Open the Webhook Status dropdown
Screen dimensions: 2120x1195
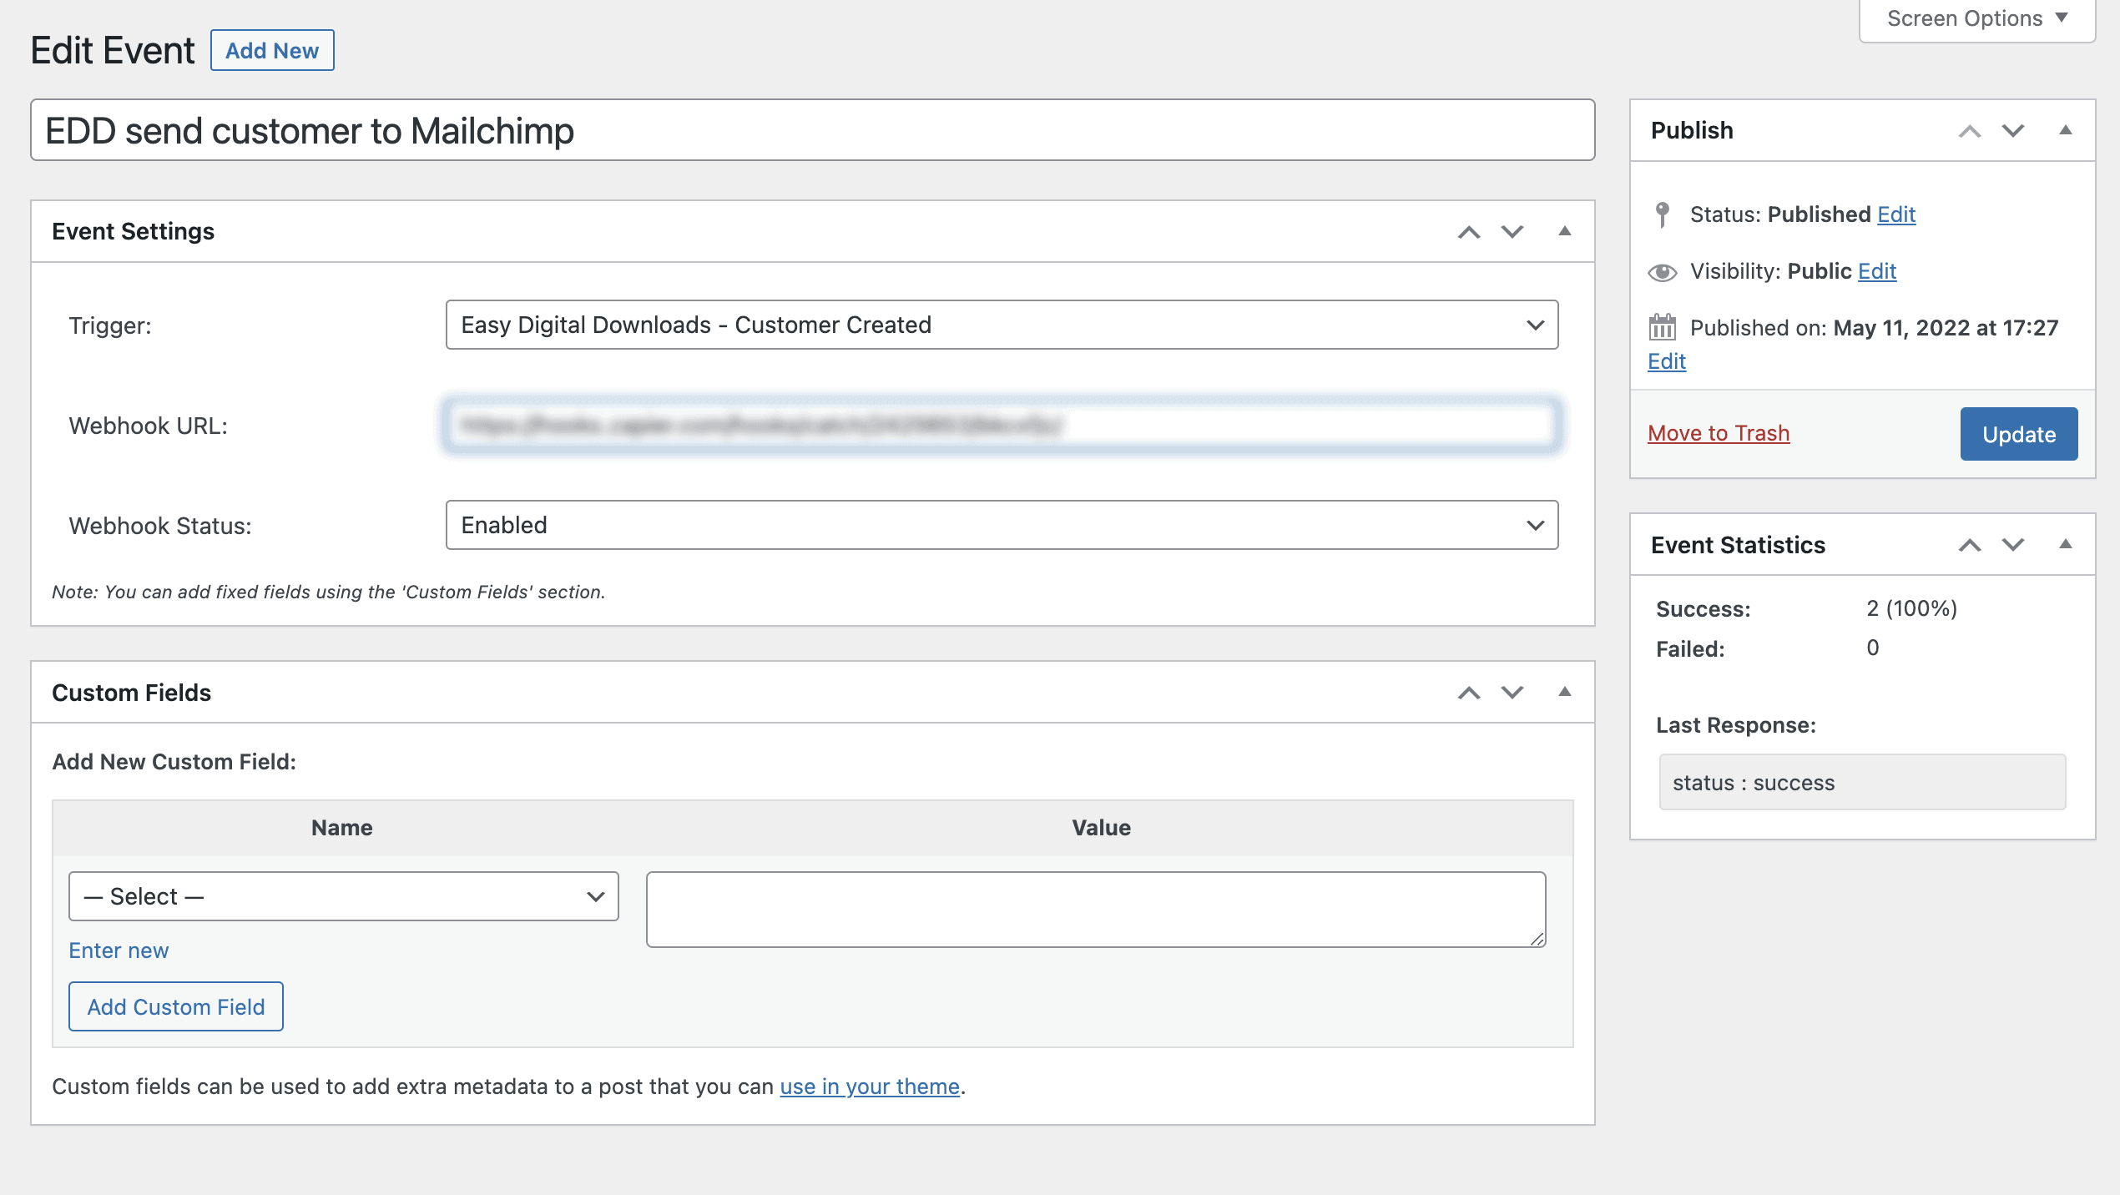1002,525
